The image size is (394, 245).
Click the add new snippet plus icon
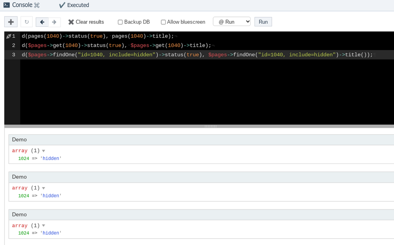point(11,22)
